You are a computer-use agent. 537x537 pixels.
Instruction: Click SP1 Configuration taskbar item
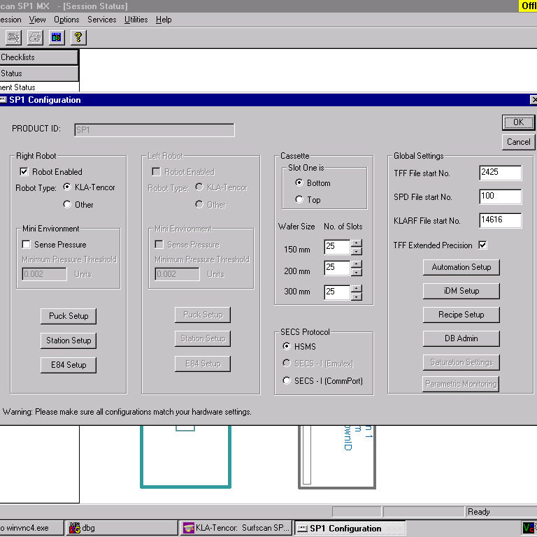(x=350, y=529)
